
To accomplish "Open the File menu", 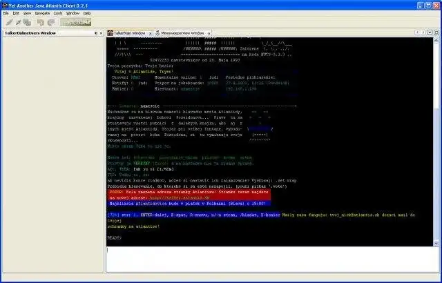I will coord(6,13).
